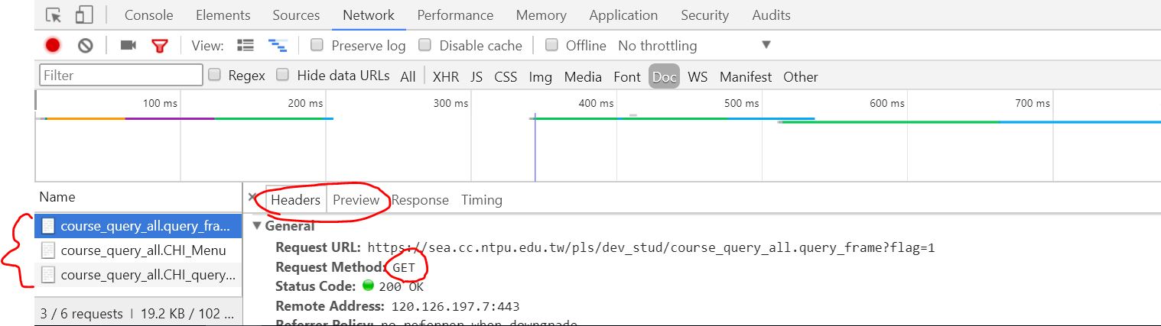Switch to large request rows view icon
1161x326 pixels.
(245, 46)
